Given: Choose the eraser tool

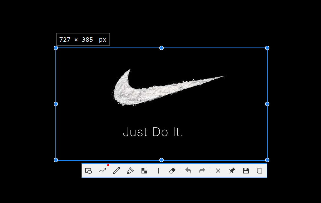Looking at the screenshot, I should pyautogui.click(x=172, y=171).
